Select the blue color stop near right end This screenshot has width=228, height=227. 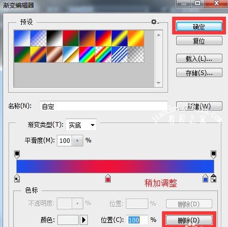[x=205, y=178]
